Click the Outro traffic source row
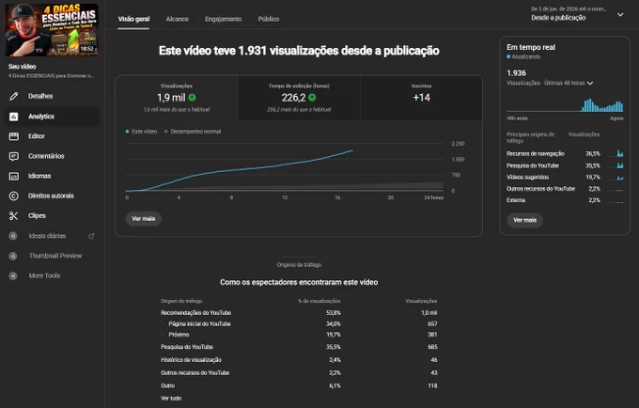This screenshot has width=639, height=408. pos(299,385)
